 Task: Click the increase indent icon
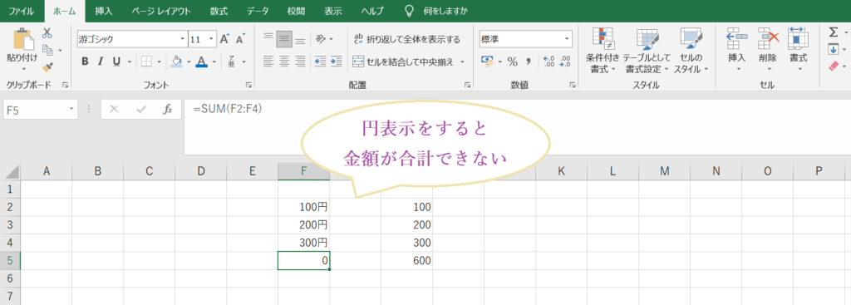336,61
